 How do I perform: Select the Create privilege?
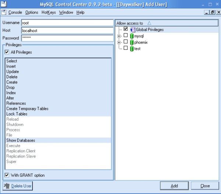coord(58,82)
